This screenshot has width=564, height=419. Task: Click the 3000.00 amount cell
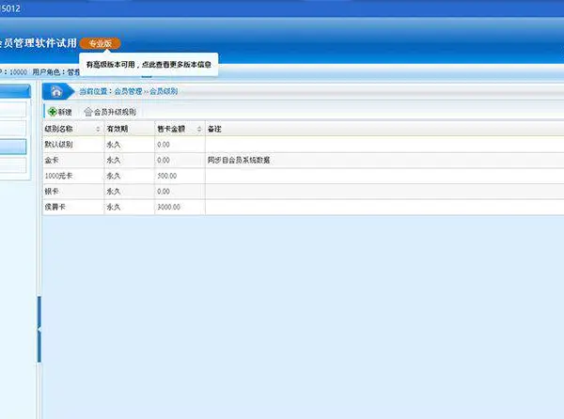[180, 207]
